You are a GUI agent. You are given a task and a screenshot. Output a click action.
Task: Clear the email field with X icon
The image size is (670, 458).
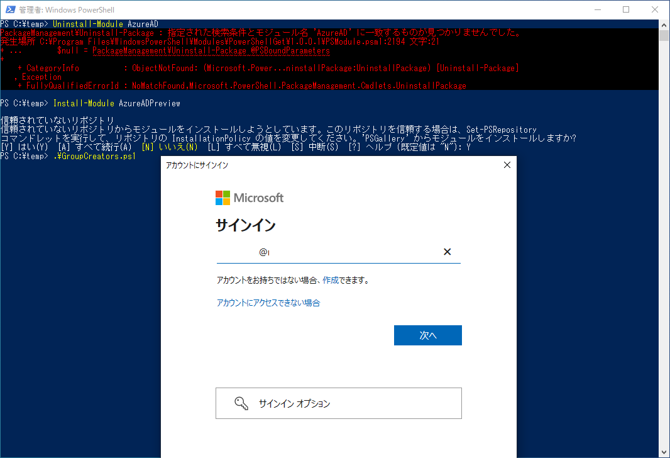click(x=447, y=252)
